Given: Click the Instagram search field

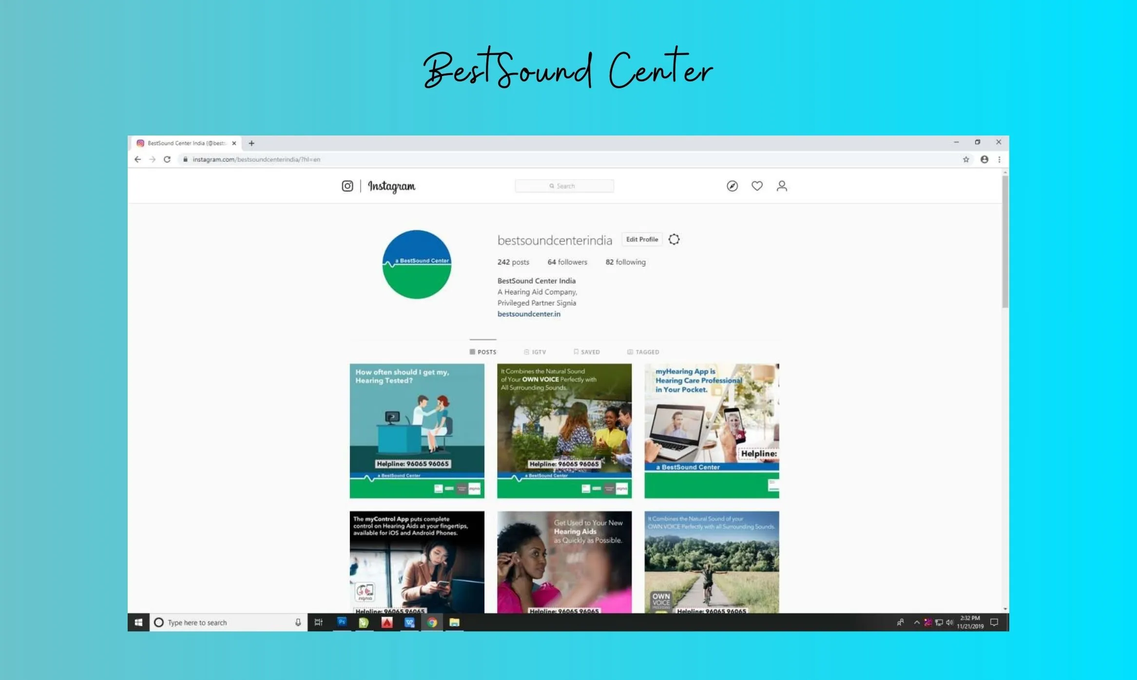Looking at the screenshot, I should point(564,186).
